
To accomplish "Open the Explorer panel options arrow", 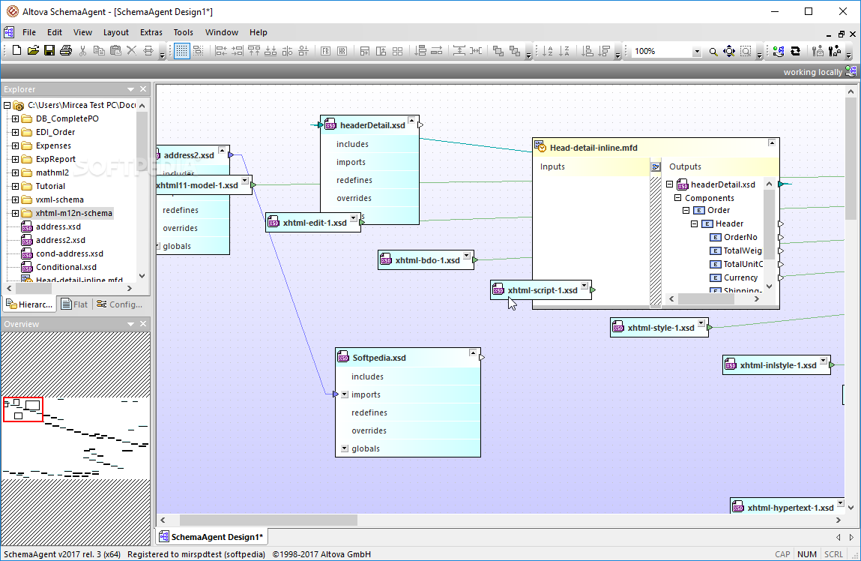I will pyautogui.click(x=130, y=89).
